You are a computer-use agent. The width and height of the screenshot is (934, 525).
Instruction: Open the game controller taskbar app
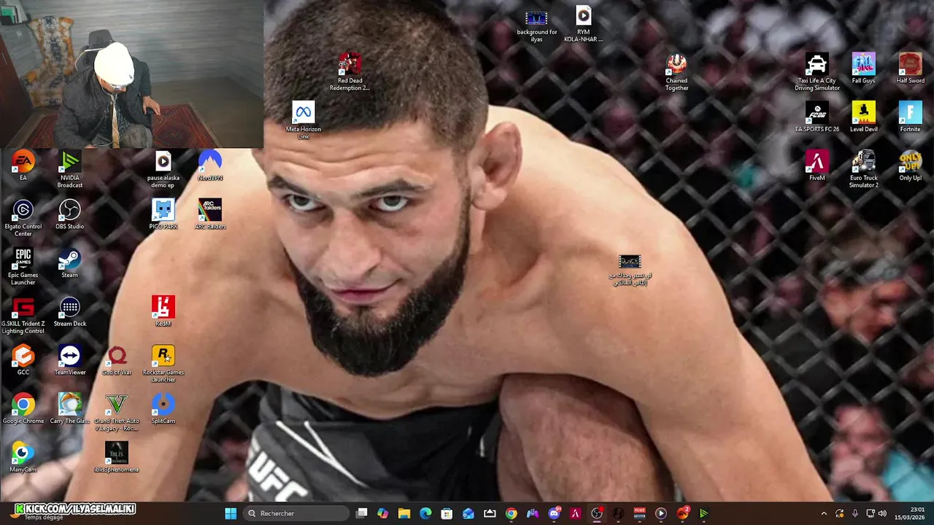[533, 513]
